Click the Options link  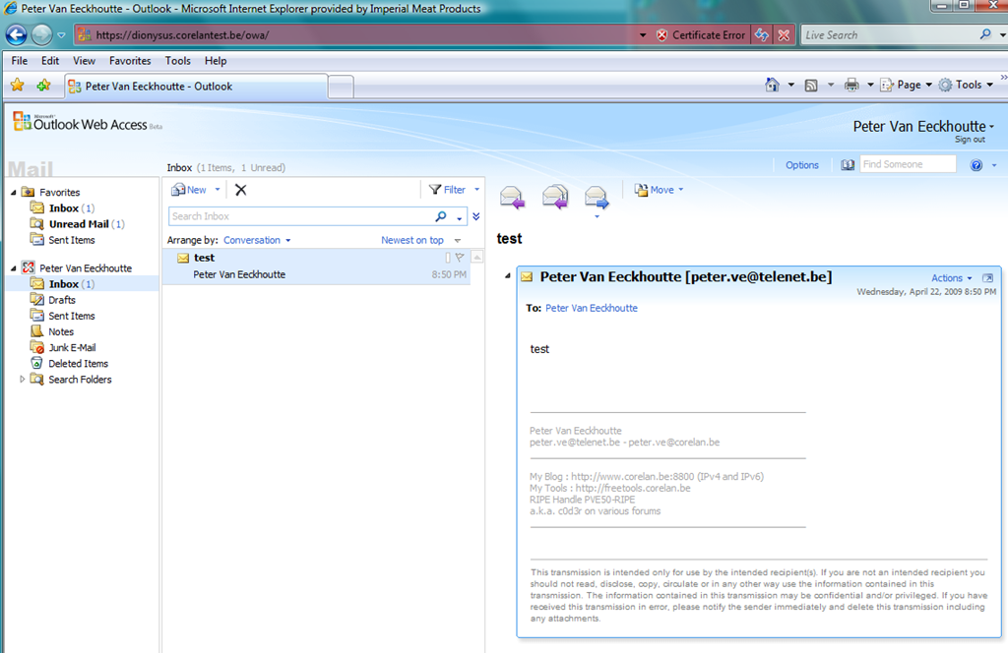[801, 165]
